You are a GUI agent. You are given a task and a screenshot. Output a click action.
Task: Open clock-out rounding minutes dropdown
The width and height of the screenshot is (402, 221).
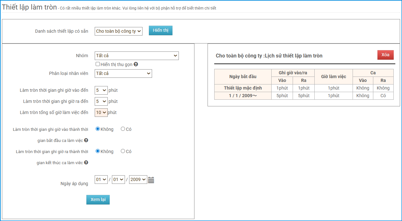(x=101, y=101)
